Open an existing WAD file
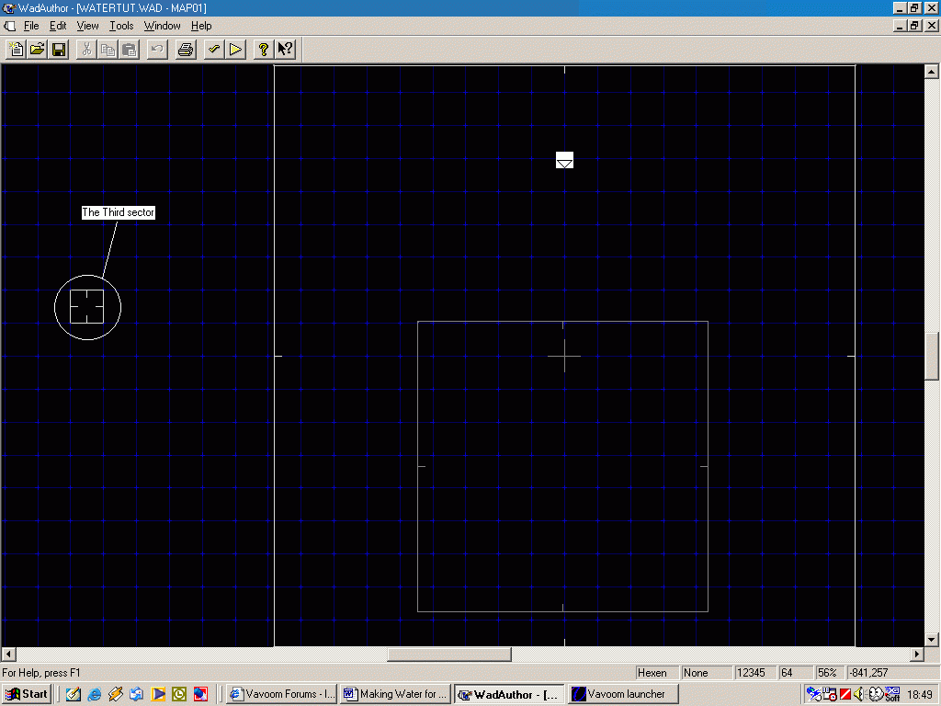This screenshot has width=941, height=706. point(37,49)
